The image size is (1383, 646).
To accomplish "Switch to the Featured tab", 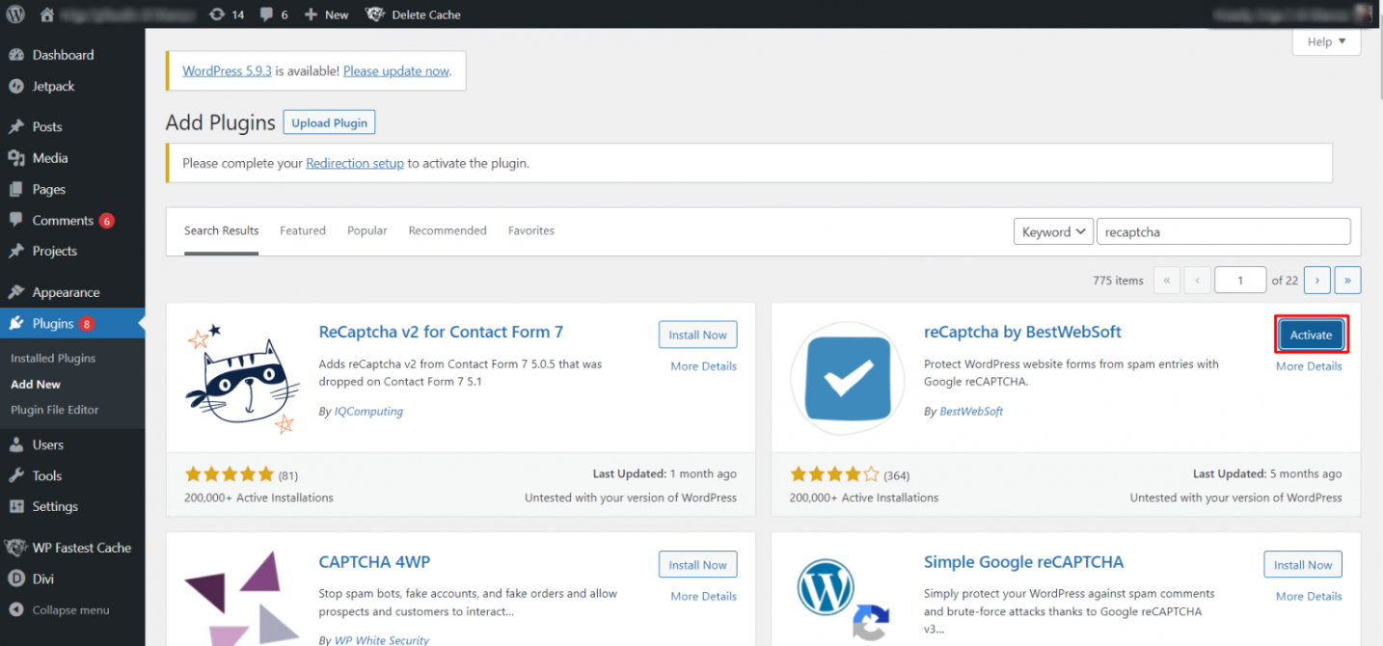I will [x=303, y=230].
